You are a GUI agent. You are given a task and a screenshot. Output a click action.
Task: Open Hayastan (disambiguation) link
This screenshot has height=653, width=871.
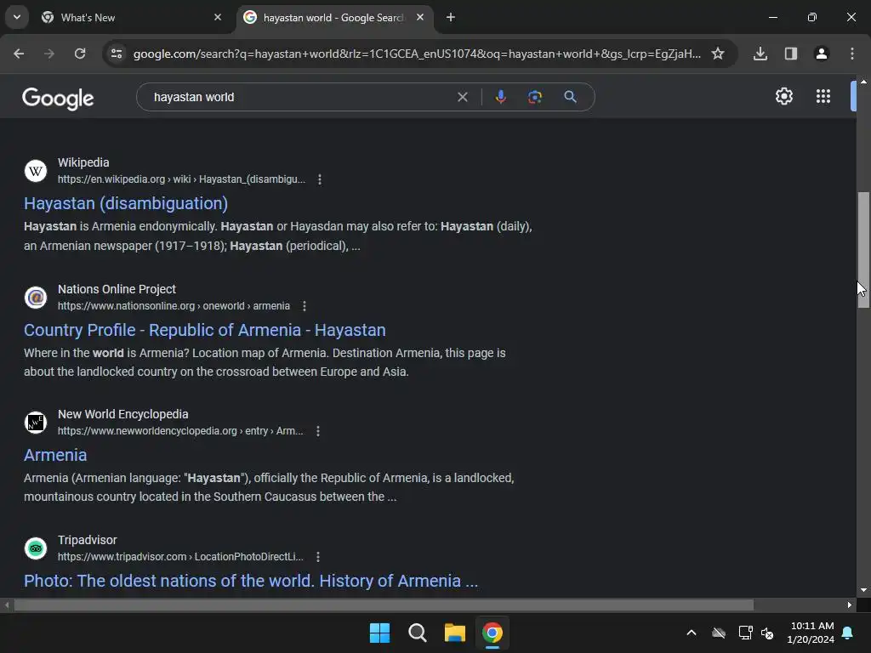[x=126, y=203]
